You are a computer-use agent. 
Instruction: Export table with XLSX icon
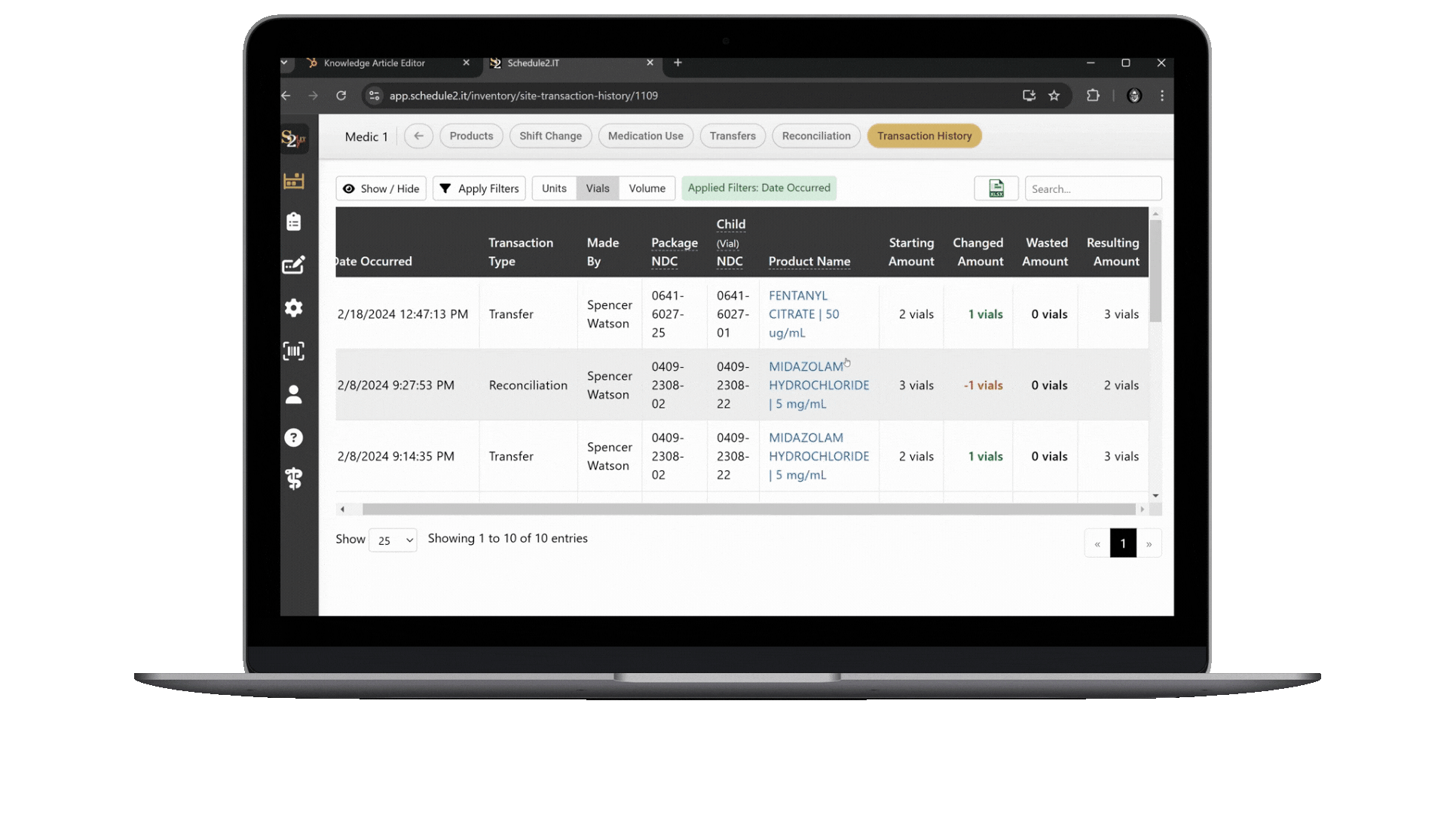[996, 188]
